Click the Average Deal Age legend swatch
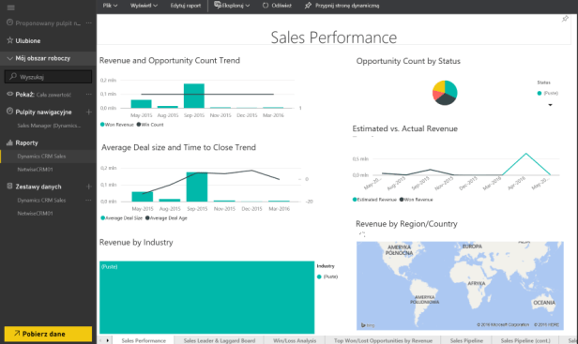 (147, 218)
